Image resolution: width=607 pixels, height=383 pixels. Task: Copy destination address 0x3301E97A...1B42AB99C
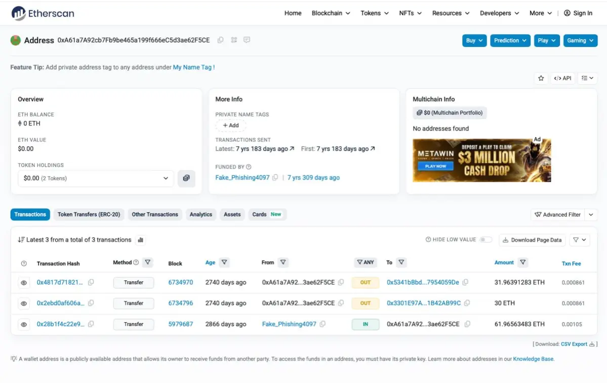click(x=467, y=303)
